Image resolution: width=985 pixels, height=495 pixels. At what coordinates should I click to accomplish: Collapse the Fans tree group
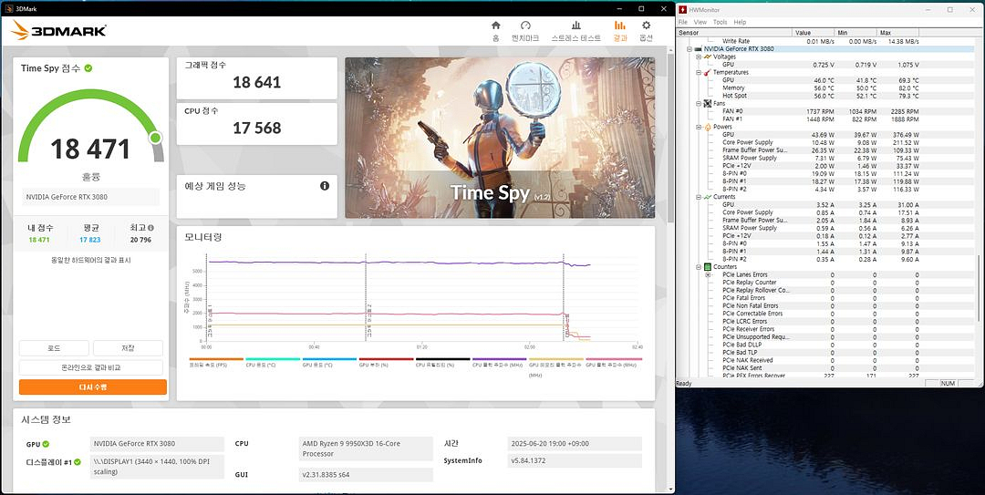pyautogui.click(x=699, y=104)
